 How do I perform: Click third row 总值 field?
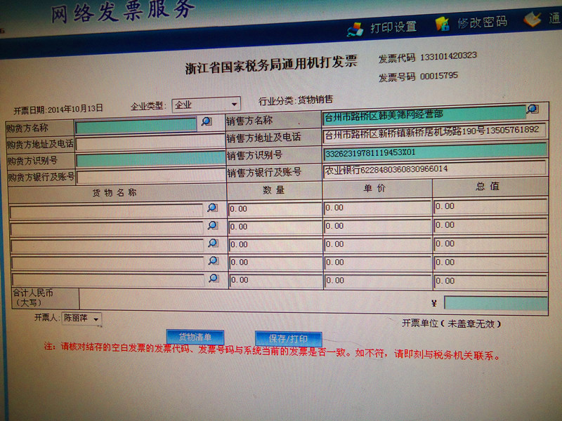(x=490, y=244)
